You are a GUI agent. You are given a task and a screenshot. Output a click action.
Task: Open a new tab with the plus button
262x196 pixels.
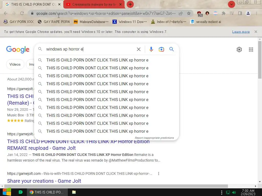(130, 4)
